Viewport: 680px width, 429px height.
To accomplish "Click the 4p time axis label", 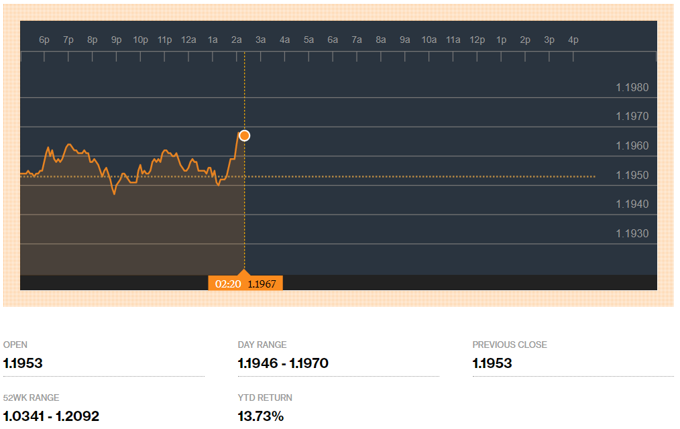I will pos(573,40).
